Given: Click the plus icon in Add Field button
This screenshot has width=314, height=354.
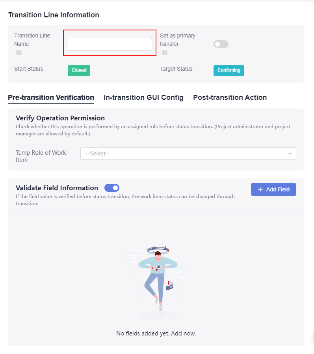Looking at the screenshot, I should click(260, 189).
